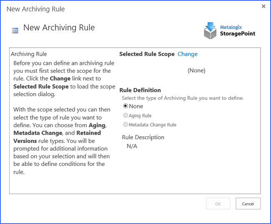
Task: Pick the Metadata Change Rule radio option
Action: pos(126,125)
